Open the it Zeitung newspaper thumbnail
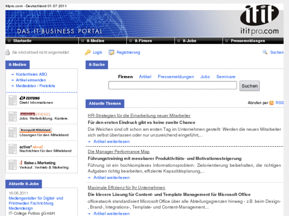Viewport: 289px width, 216px height. point(13,100)
